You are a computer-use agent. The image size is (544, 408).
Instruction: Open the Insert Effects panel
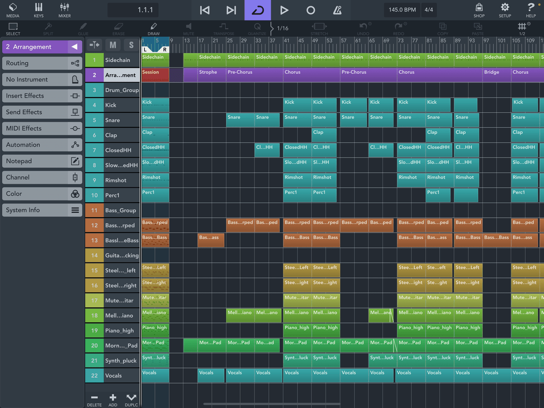tap(42, 96)
